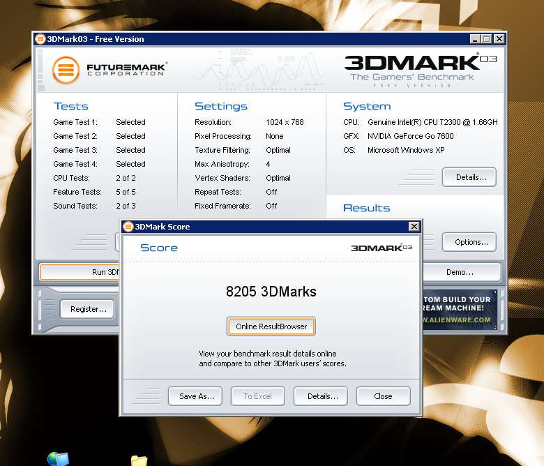Click Game Test 1 Selected value
Image resolution: width=544 pixels, height=466 pixels.
point(130,122)
